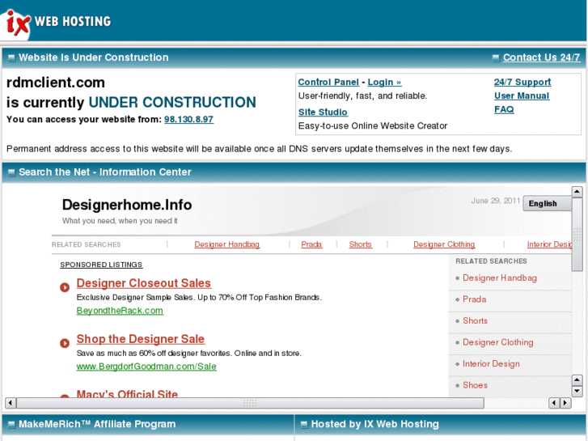This screenshot has height=441, width=588.
Task: Click the horizontal scrollbar right arrow
Action: click(x=565, y=403)
